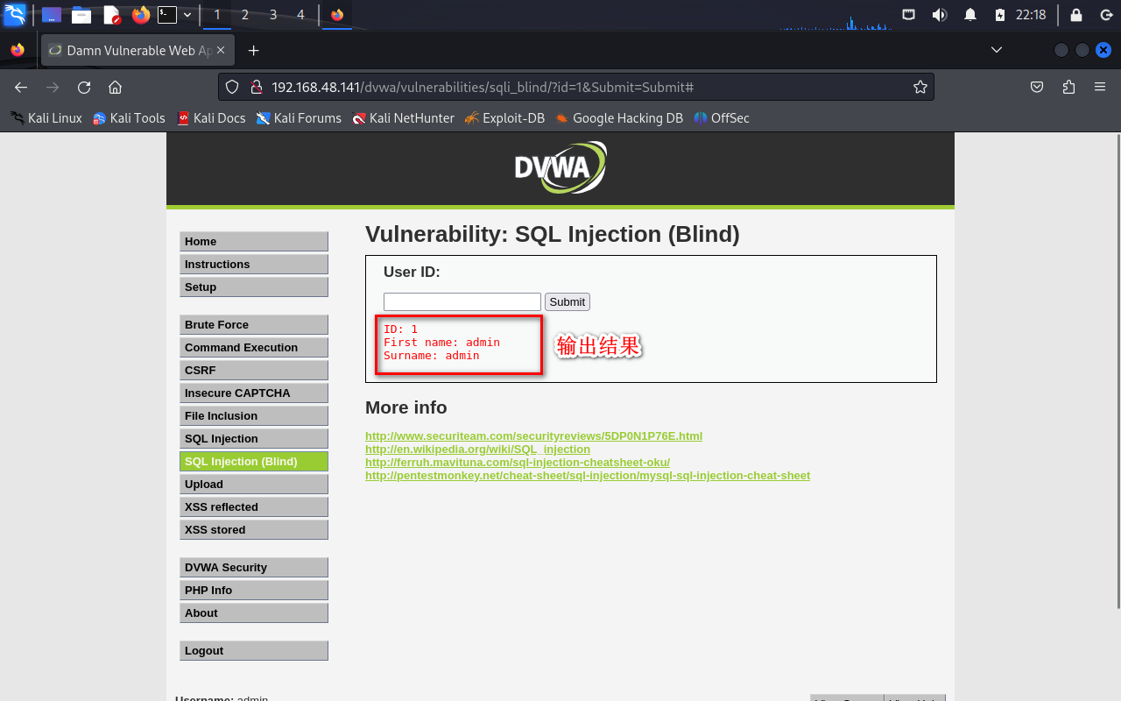Switch to workspace 3
The width and height of the screenshot is (1121, 701).
(x=273, y=15)
